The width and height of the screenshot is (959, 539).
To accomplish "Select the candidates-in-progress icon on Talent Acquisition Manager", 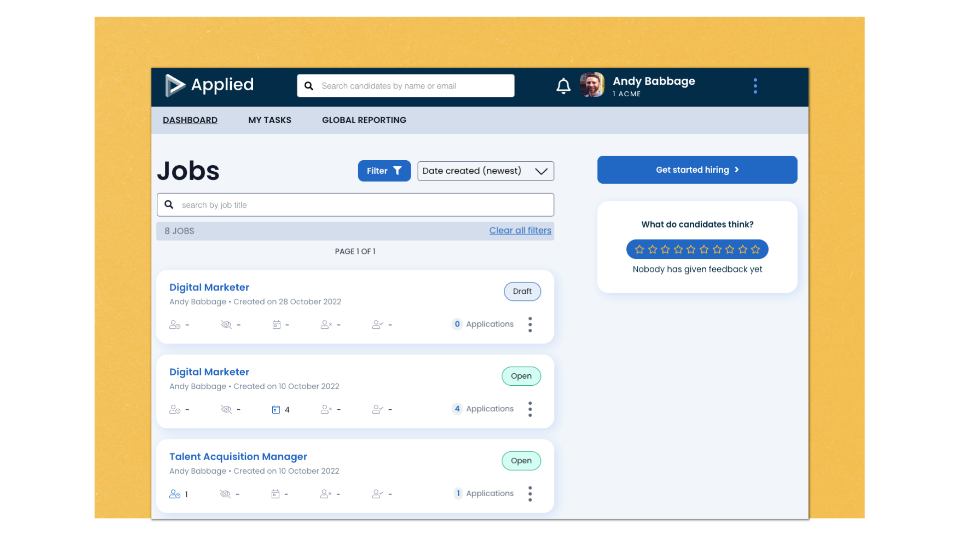I will click(174, 494).
